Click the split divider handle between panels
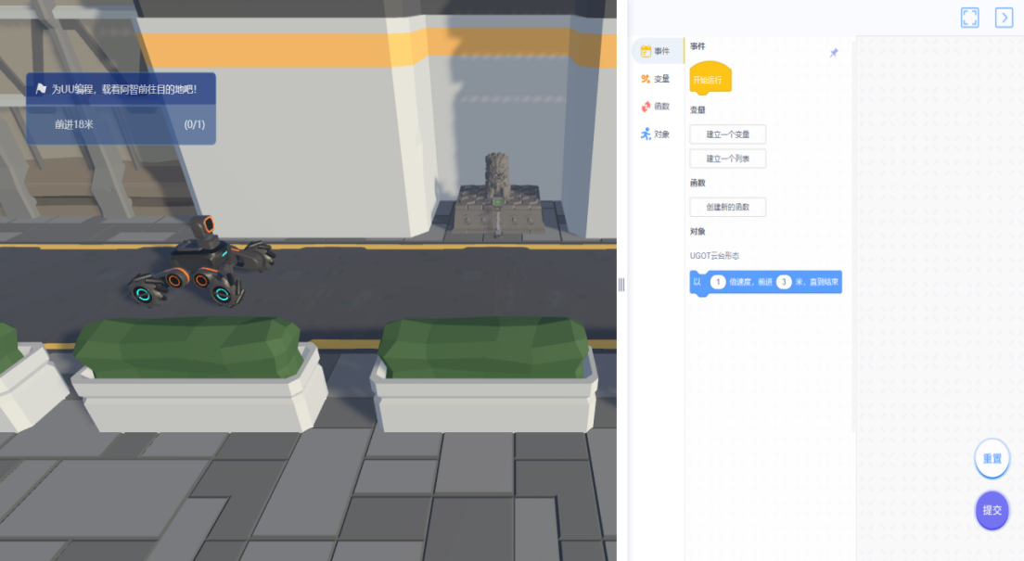Viewport: 1024px width, 561px height. pyautogui.click(x=621, y=285)
